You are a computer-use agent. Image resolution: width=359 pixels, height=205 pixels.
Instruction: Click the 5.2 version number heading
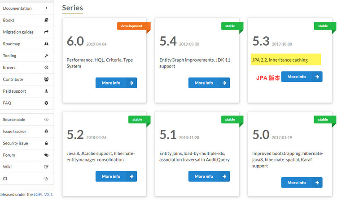pos(75,135)
